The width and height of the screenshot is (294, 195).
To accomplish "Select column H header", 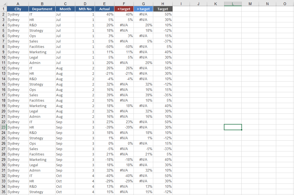I will coord(163,4).
